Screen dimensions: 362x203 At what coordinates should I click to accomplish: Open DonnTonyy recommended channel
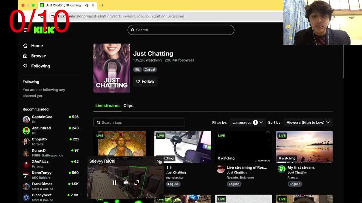point(51,175)
